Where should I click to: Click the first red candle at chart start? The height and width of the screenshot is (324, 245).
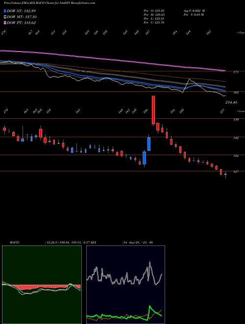point(4,129)
